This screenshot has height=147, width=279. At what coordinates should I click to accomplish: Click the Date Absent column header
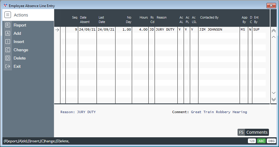click(85, 20)
